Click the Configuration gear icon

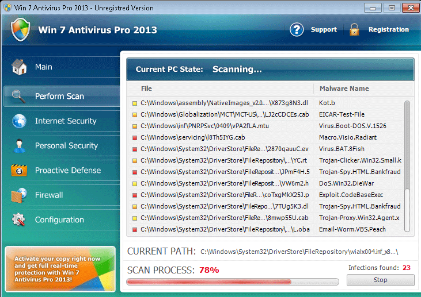click(19, 219)
